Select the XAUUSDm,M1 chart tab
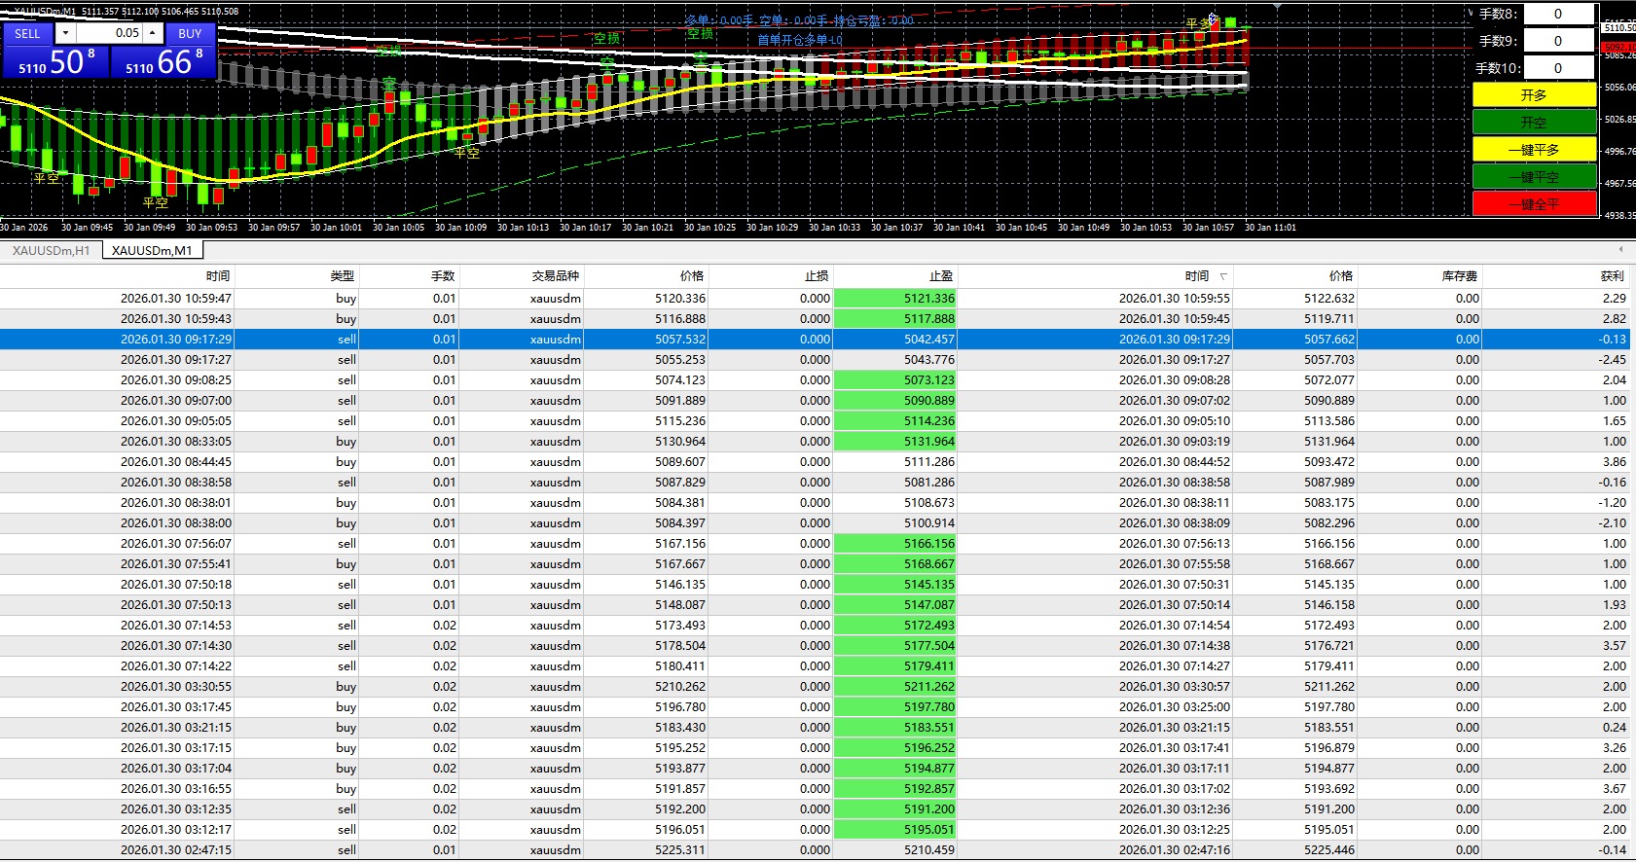The image size is (1636, 862). 152,251
